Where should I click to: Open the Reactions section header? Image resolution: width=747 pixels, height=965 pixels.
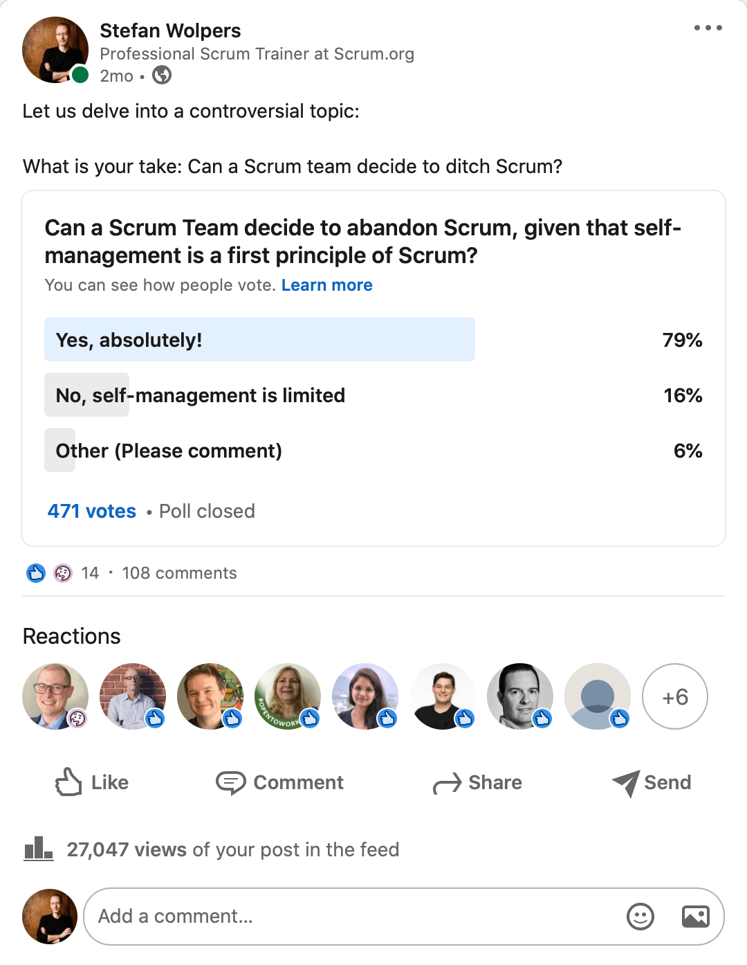pyautogui.click(x=71, y=635)
